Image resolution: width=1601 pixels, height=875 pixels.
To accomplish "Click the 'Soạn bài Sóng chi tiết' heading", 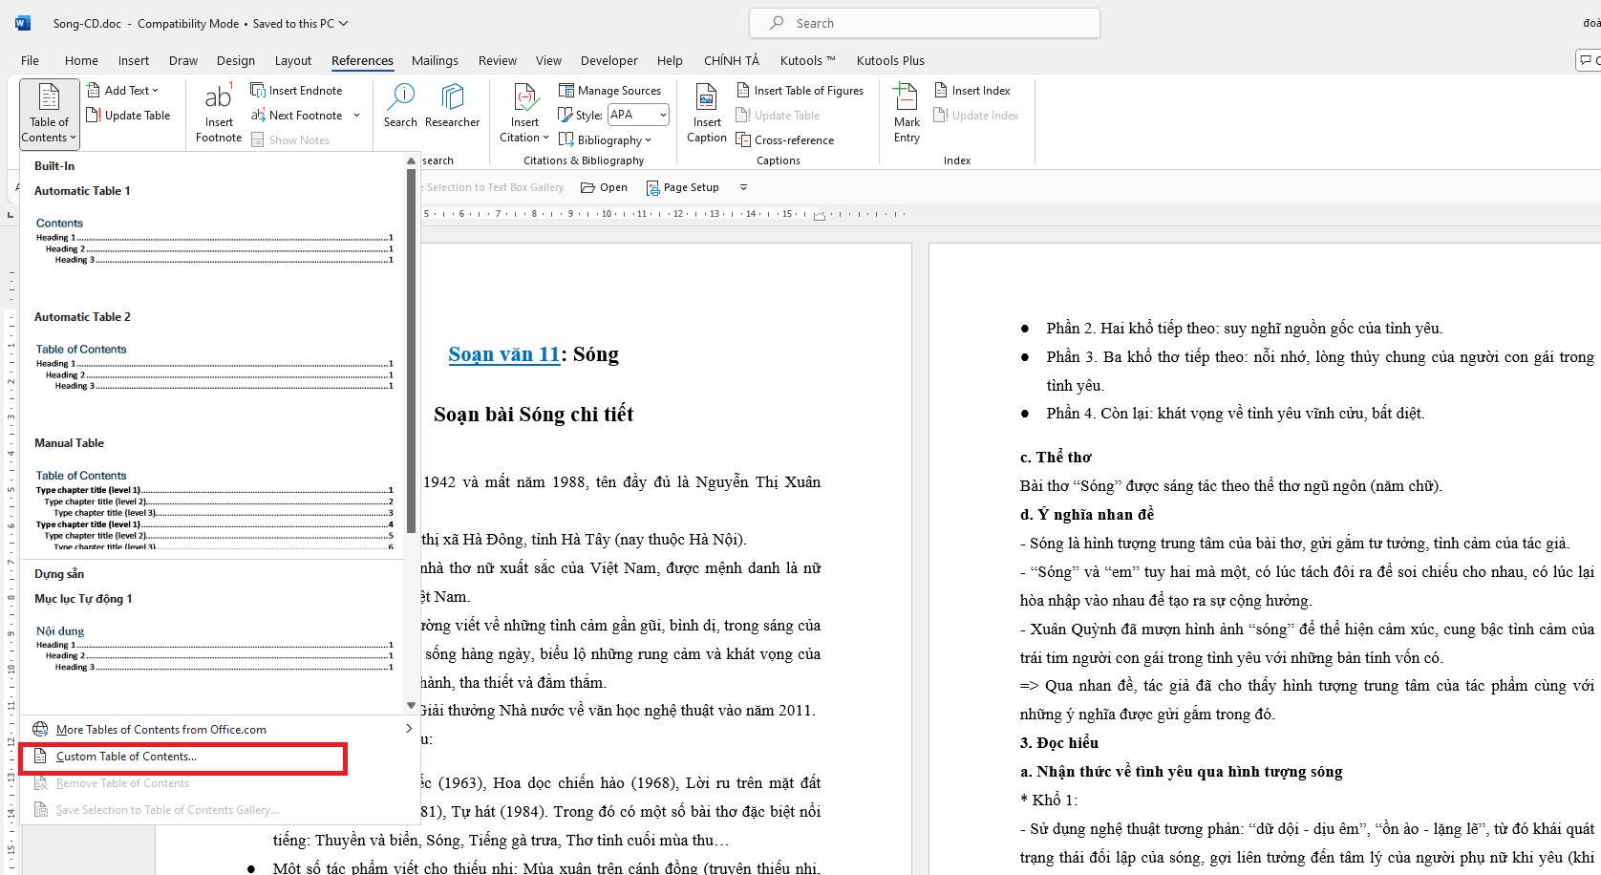I will coord(533,415).
